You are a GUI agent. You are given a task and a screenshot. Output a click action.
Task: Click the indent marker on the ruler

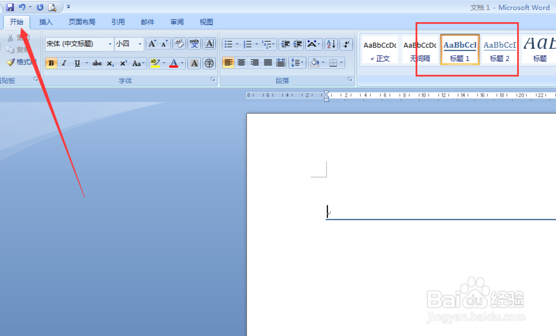326,96
